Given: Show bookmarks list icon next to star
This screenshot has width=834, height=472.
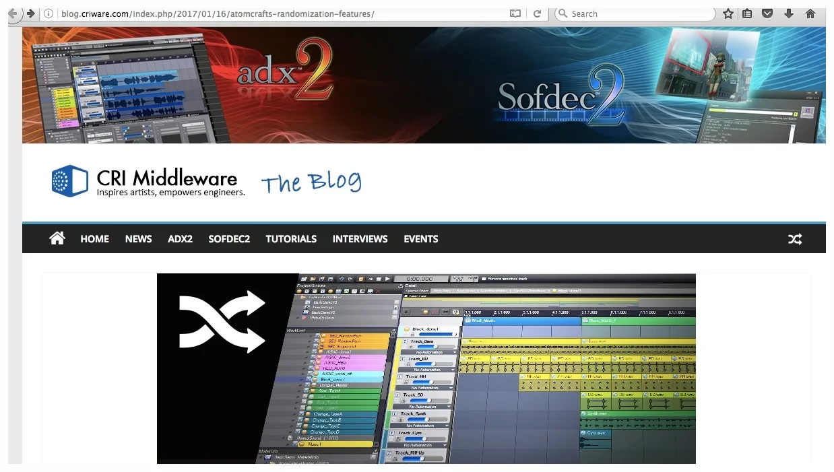Looking at the screenshot, I should coord(747,13).
